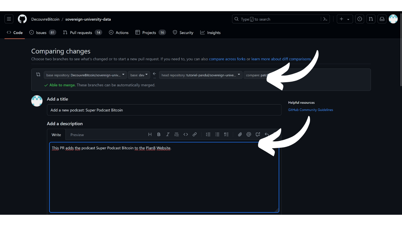Expand the base repository dropdown
402x226 pixels.
tap(85, 75)
